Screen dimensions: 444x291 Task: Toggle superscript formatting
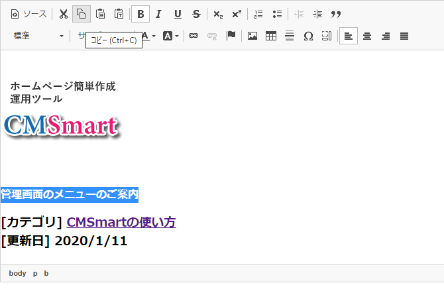tap(237, 14)
